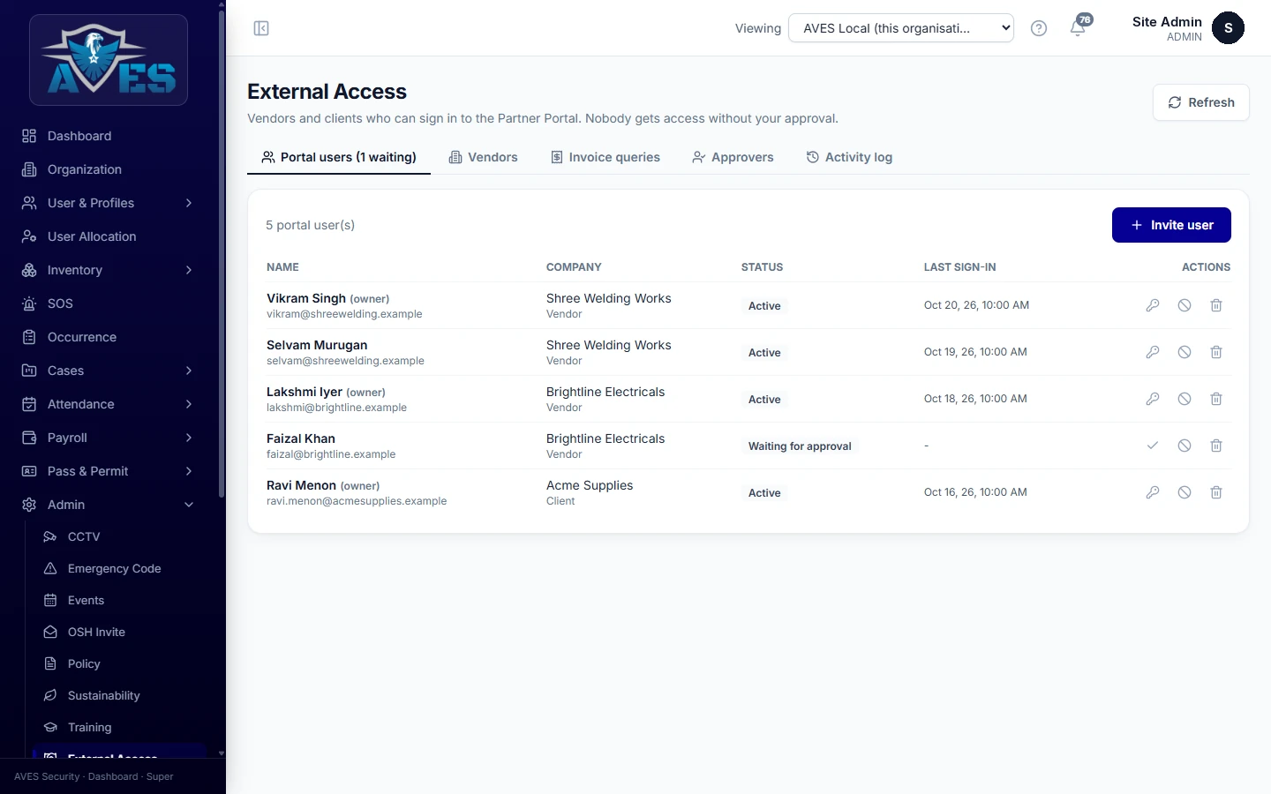Open the Viewing organisation dropdown
The image size is (1271, 794).
900,28
